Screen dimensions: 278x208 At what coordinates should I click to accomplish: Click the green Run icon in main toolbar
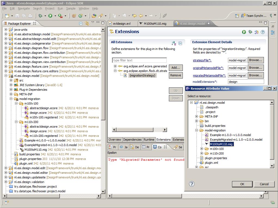coord(50,16)
